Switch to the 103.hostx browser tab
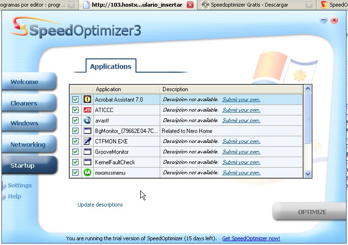The image size is (348, 245). tap(137, 5)
